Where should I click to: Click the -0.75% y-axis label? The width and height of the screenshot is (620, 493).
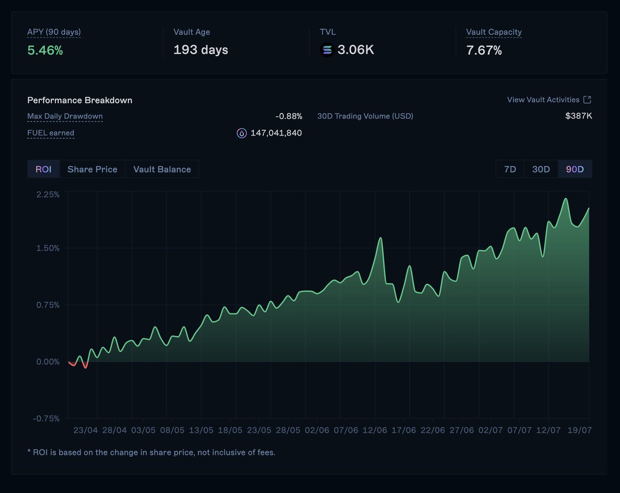[47, 419]
